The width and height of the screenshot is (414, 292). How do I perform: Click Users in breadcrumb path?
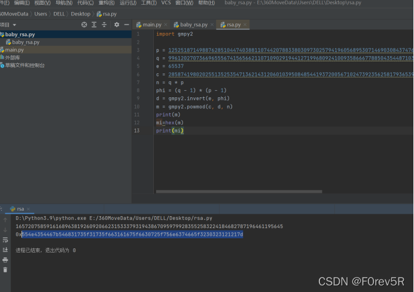(41, 14)
